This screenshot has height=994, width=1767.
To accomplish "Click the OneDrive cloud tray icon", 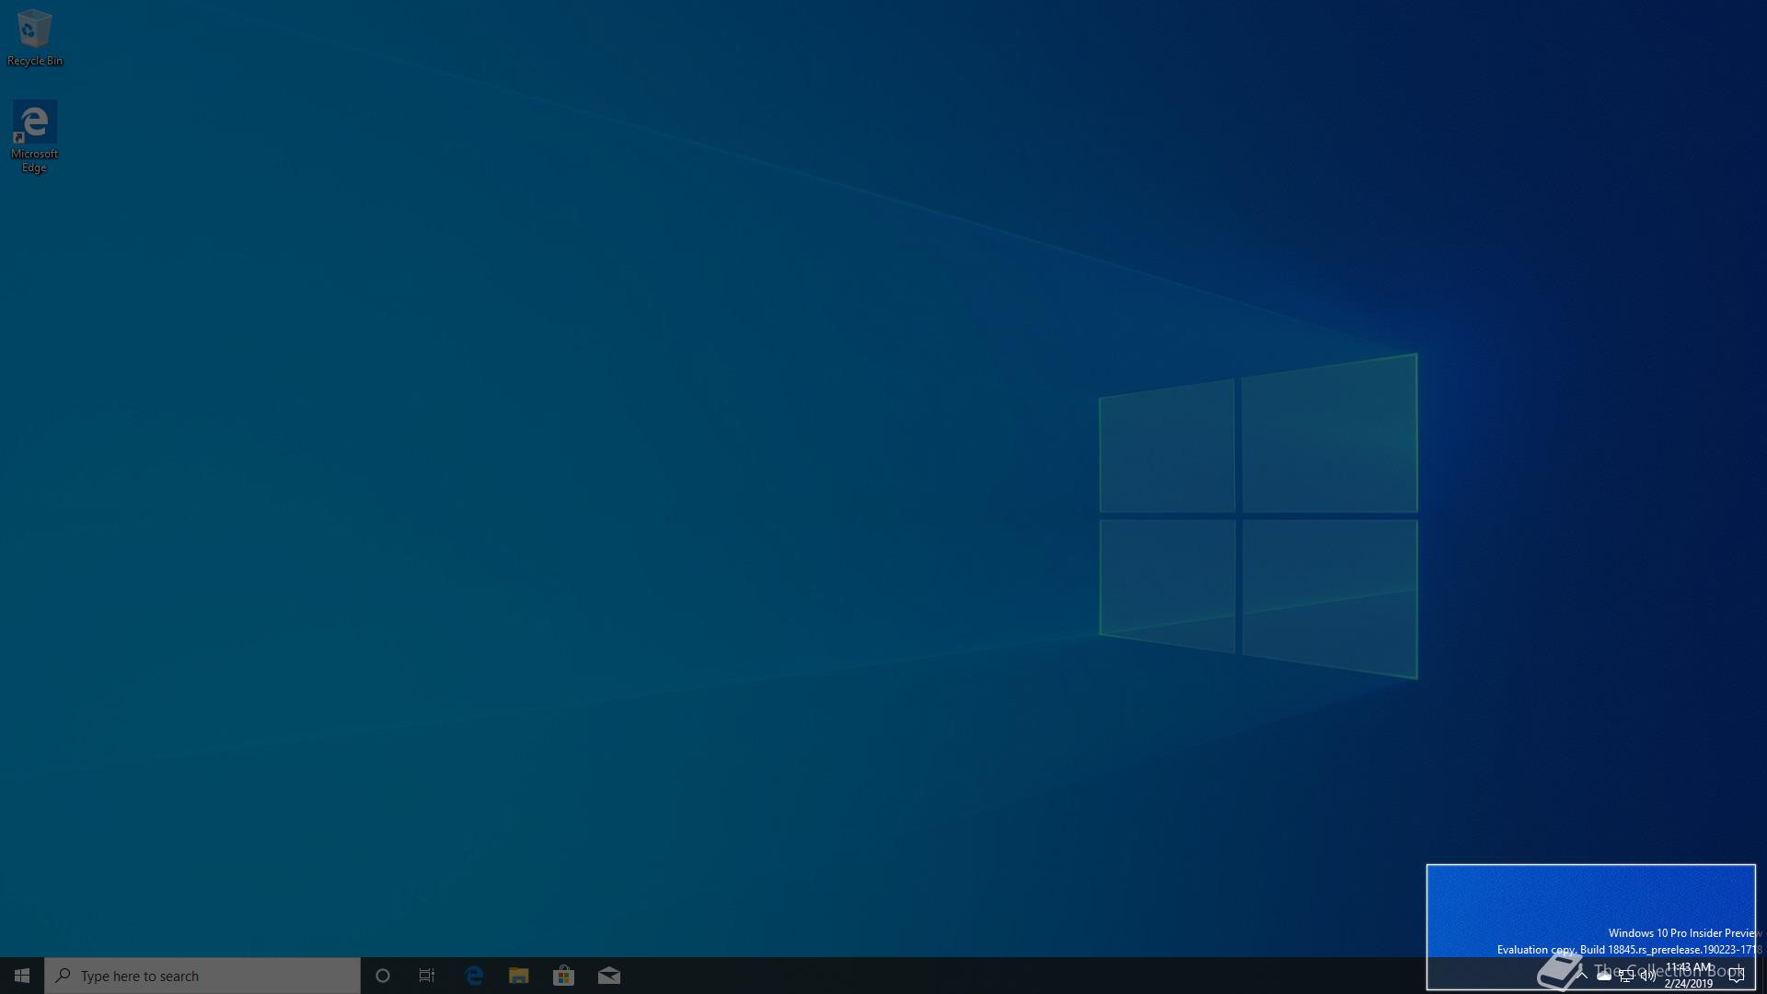I will coord(1604,976).
